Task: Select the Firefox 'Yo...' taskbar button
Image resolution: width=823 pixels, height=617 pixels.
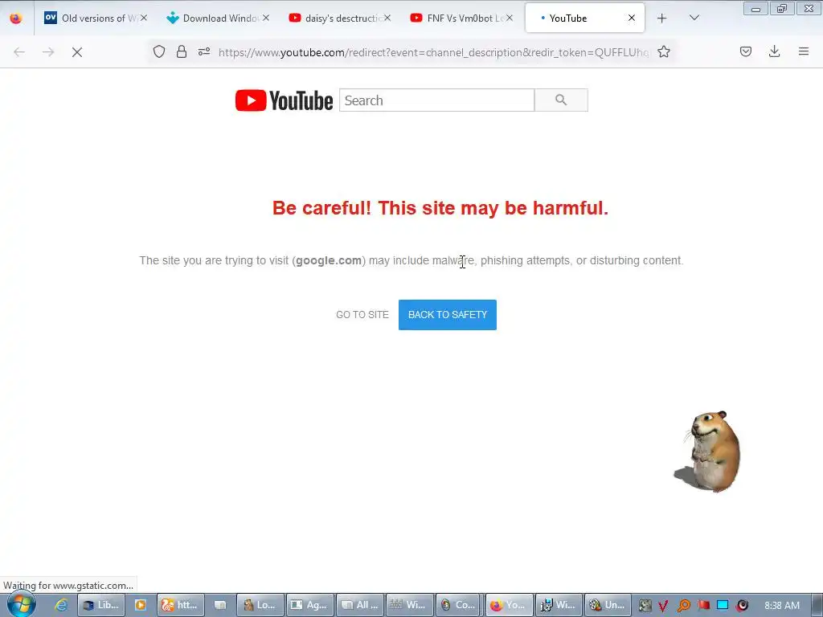Action: pyautogui.click(x=509, y=605)
